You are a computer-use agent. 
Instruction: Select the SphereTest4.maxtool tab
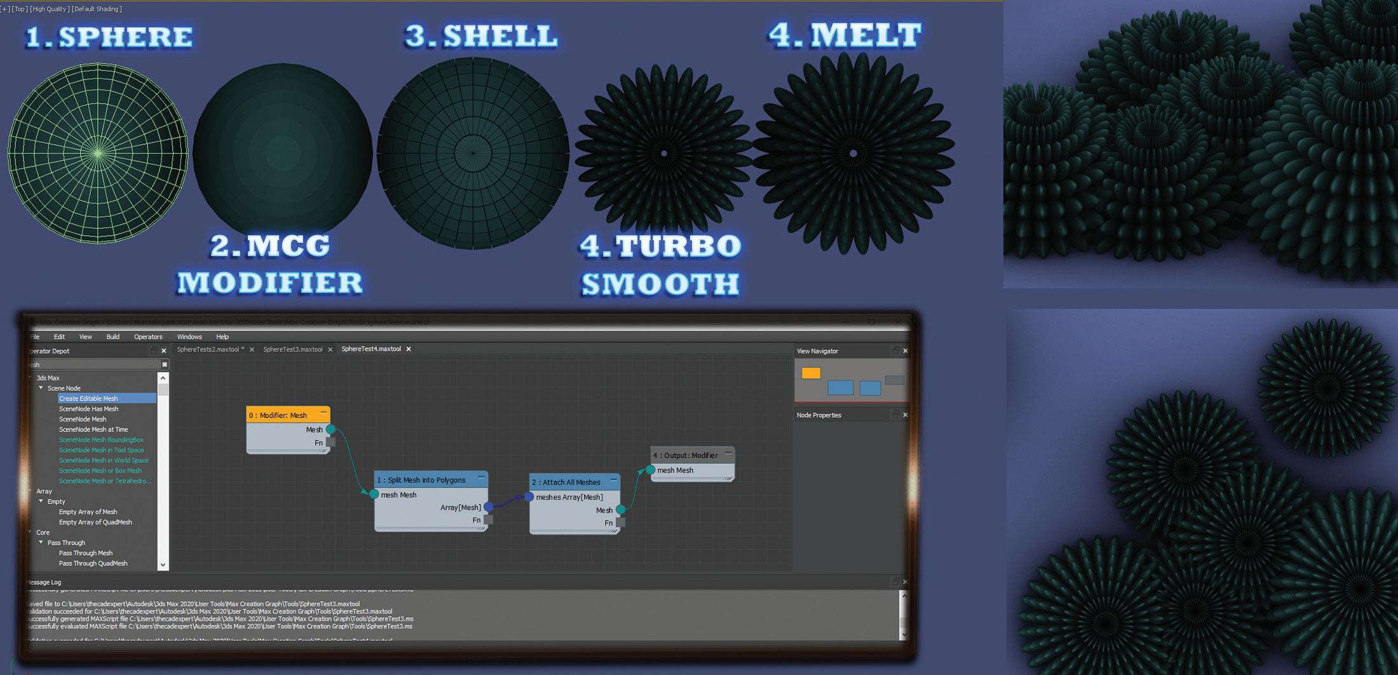click(x=371, y=349)
